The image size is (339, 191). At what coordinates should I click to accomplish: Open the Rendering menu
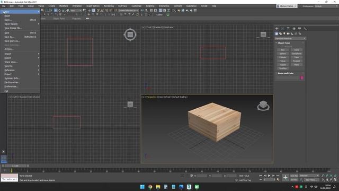click(x=109, y=6)
